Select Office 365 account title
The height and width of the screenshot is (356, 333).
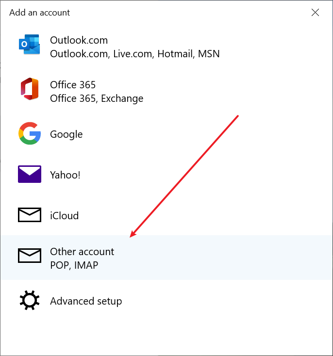click(x=73, y=85)
